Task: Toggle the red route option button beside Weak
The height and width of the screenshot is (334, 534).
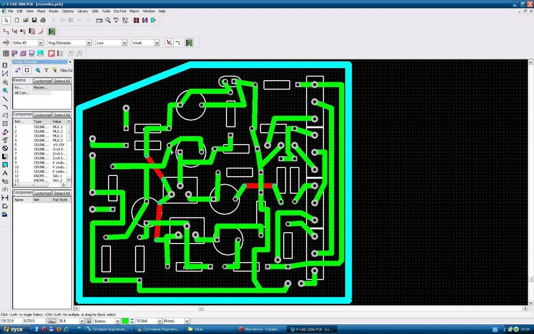Action: tap(169, 43)
